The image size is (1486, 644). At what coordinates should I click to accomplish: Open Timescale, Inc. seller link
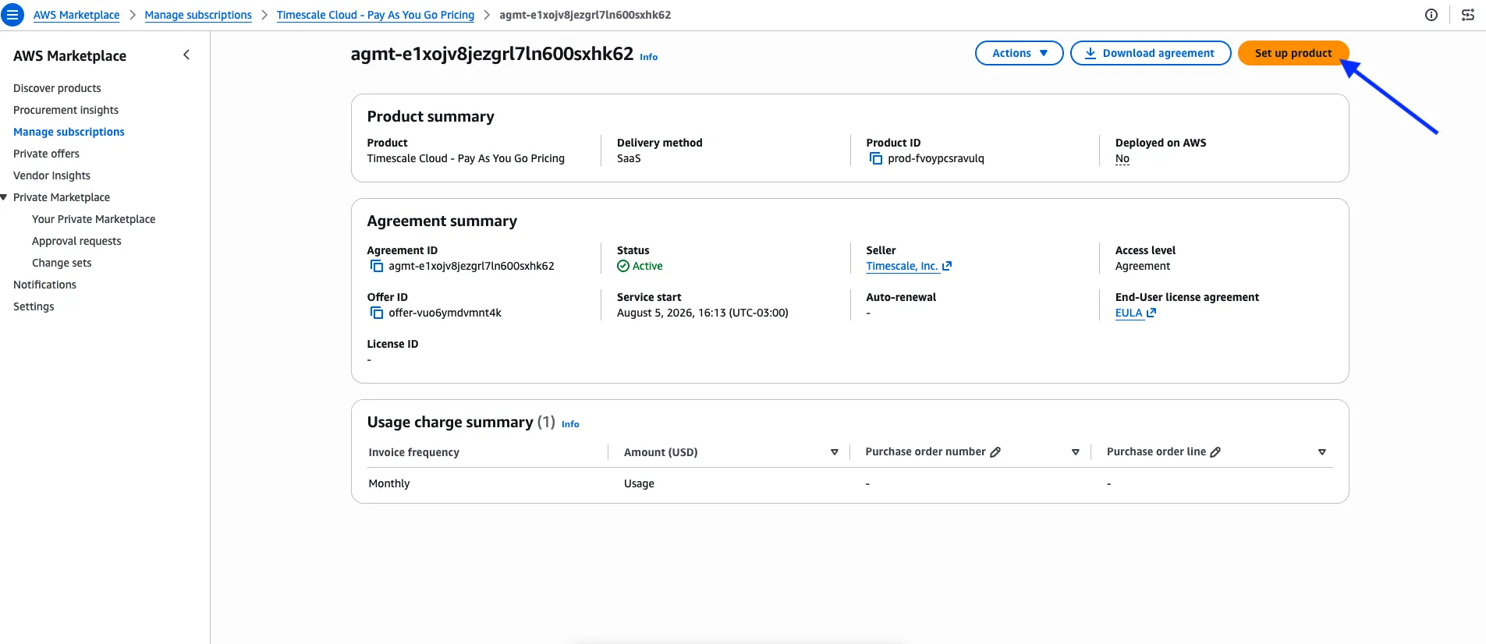902,266
